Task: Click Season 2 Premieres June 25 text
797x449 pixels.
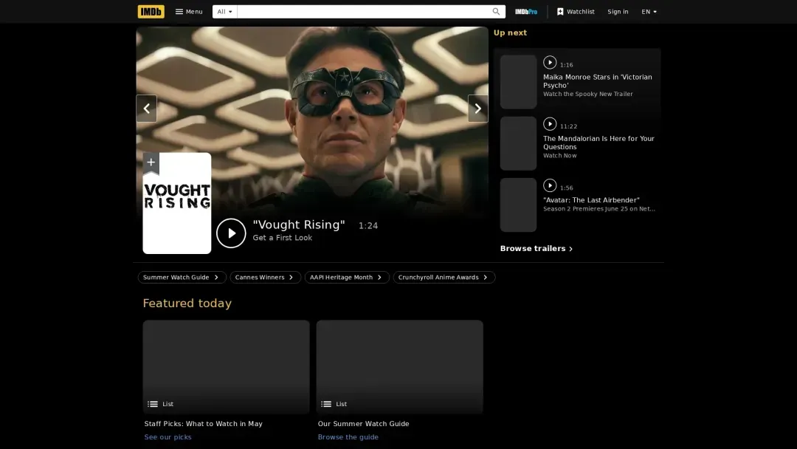Action: point(598,209)
